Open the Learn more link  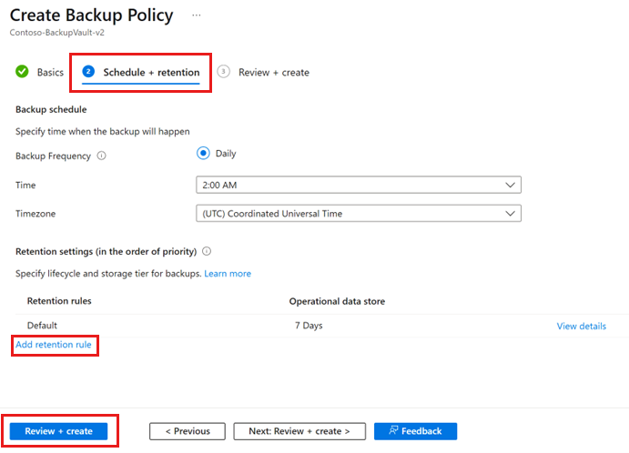[228, 274]
